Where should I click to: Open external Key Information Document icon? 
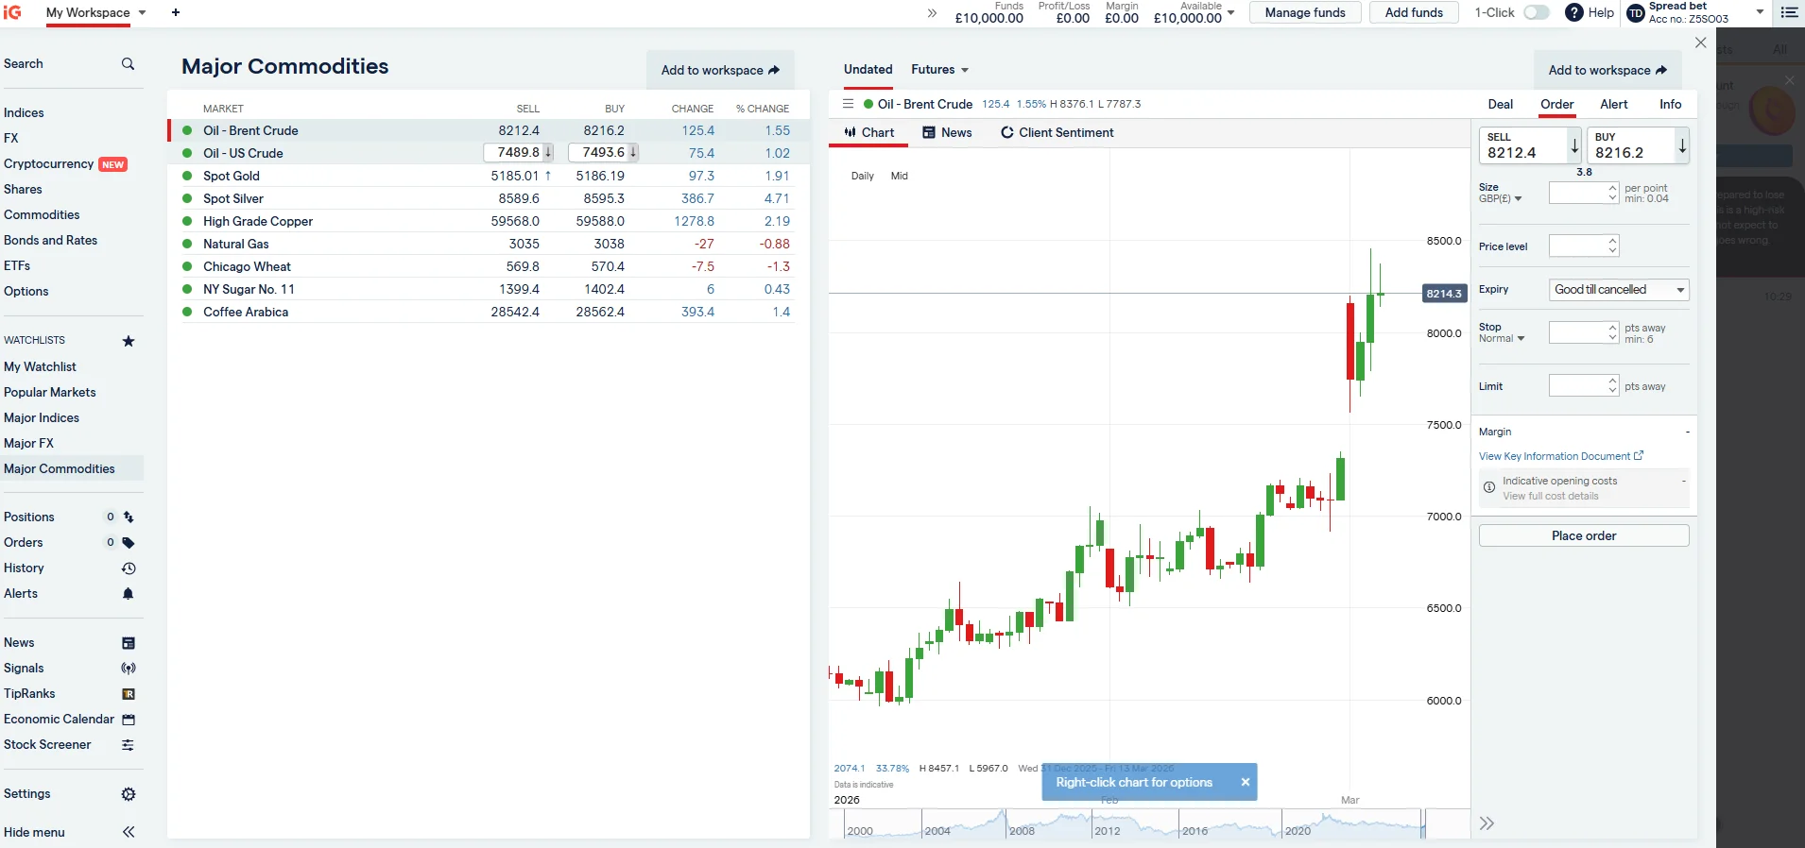pyautogui.click(x=1639, y=455)
